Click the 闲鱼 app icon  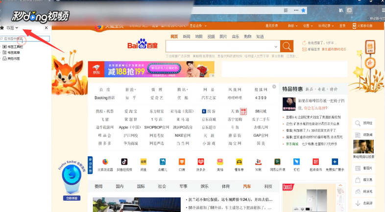coord(144,162)
